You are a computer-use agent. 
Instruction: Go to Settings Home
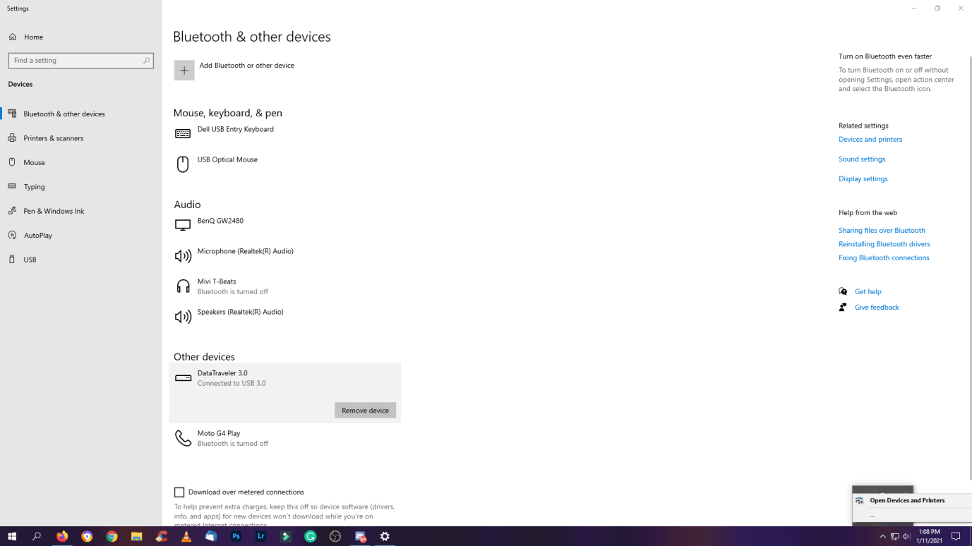[x=81, y=37]
